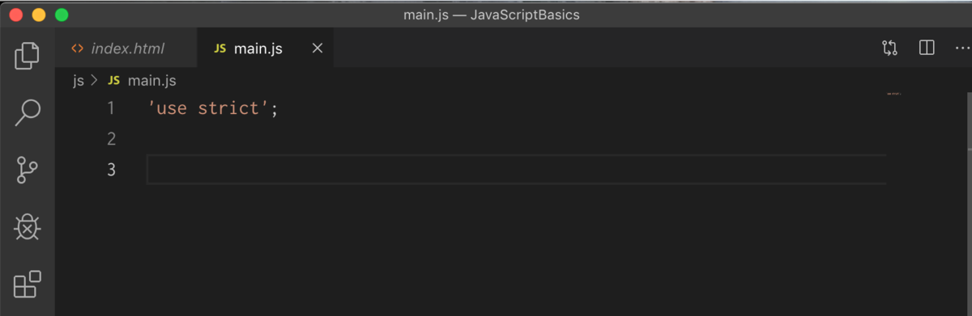Switch to the index.html tab
The height and width of the screenshot is (316, 972).
point(126,48)
